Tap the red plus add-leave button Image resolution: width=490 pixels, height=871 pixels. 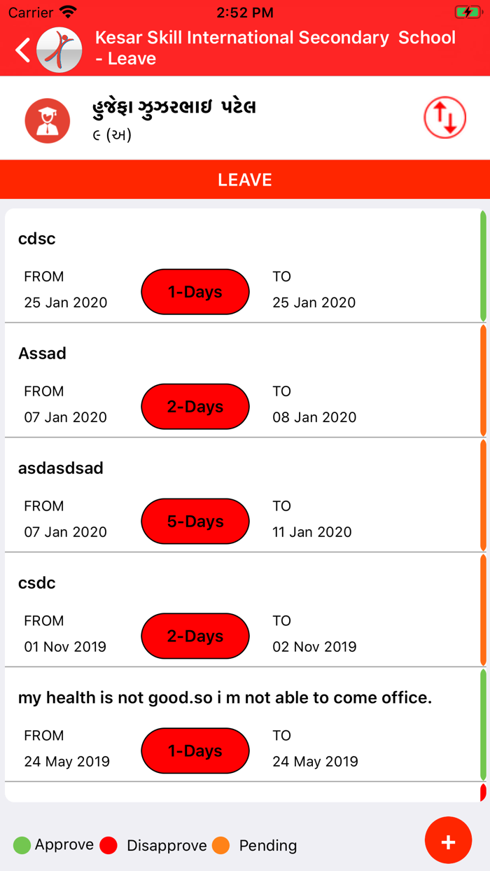click(448, 840)
